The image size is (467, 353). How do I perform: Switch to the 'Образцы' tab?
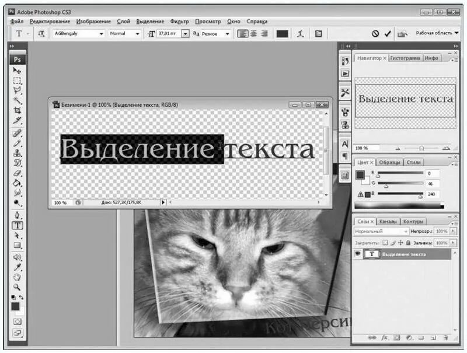389,162
